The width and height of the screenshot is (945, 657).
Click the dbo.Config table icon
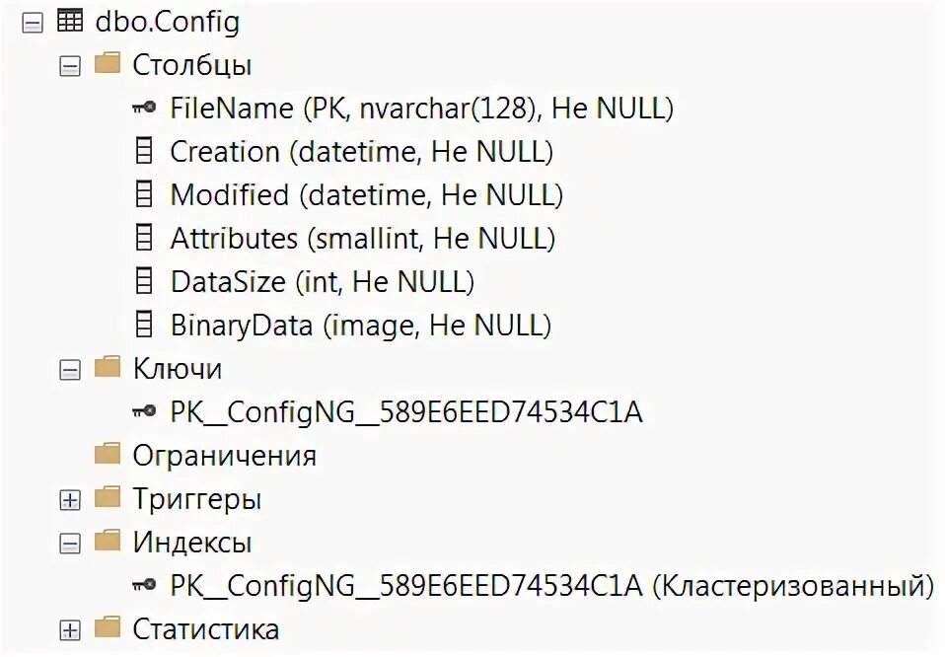71,21
